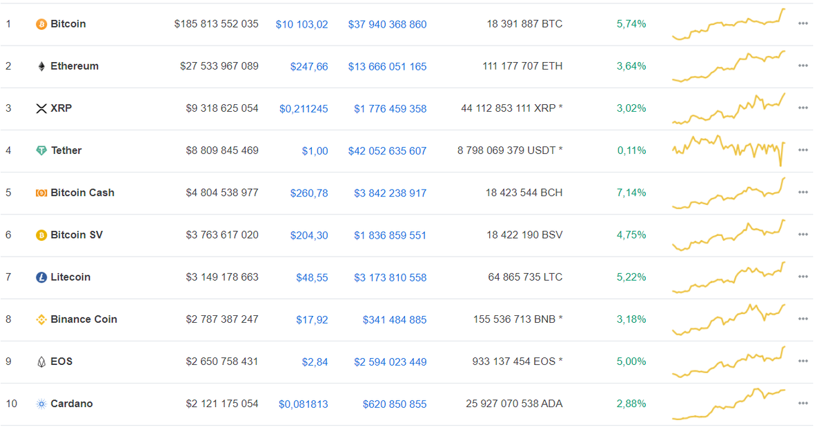The width and height of the screenshot is (828, 427).
Task: Open the three-dot menu for Cardano
Action: [802, 404]
